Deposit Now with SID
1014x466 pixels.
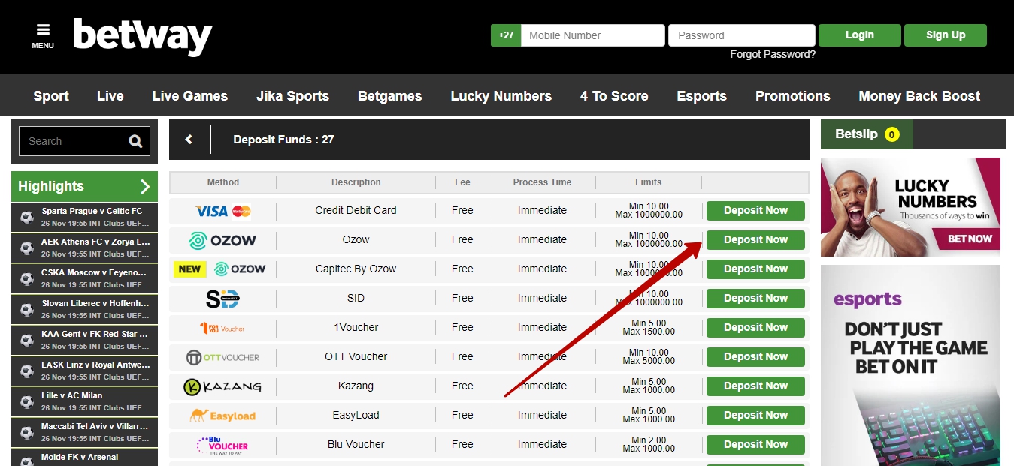point(755,299)
